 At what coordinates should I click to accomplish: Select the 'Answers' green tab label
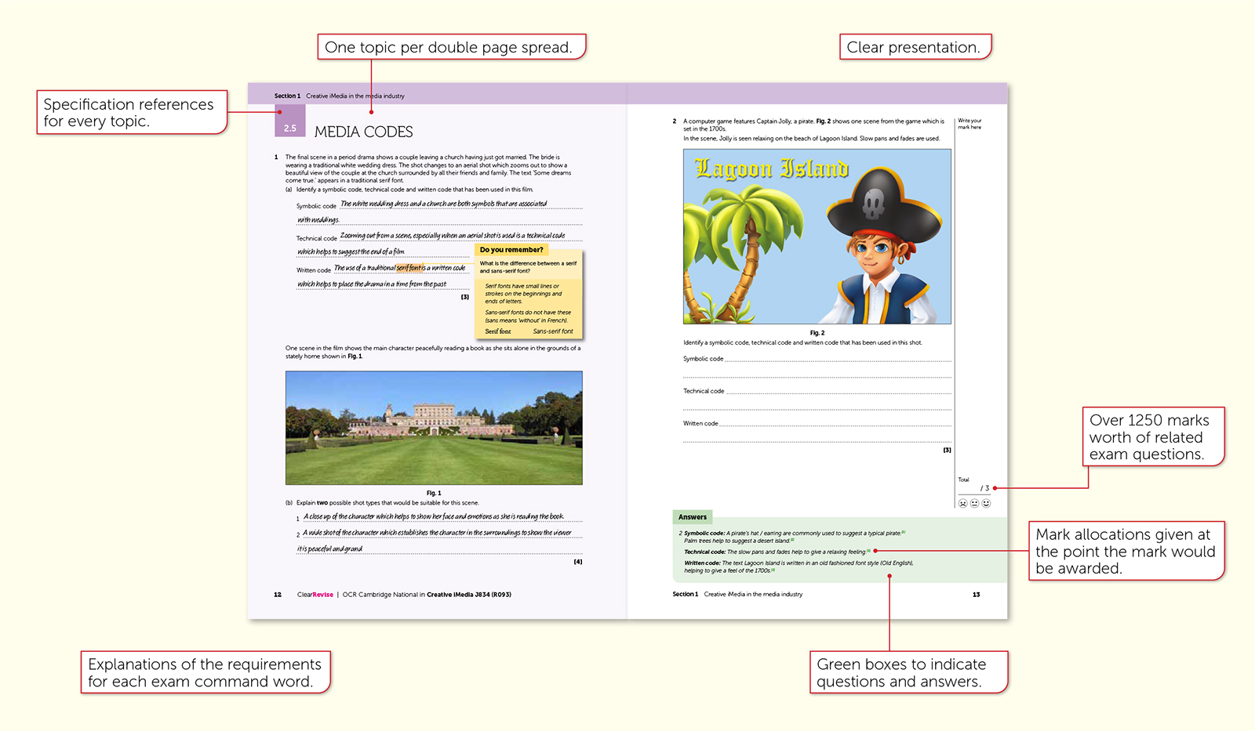click(693, 517)
